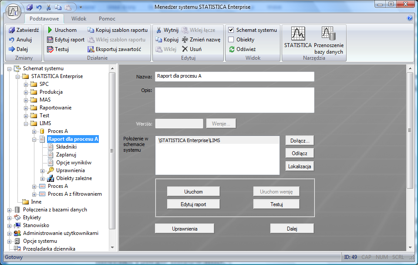The width and height of the screenshot is (418, 265).
Task: Open the Pomoc ribbon tab
Action: coord(107,19)
